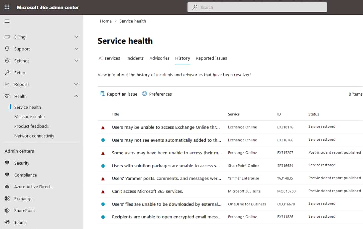Collapse the Health section chevron
The image size is (363, 229).
76,96
